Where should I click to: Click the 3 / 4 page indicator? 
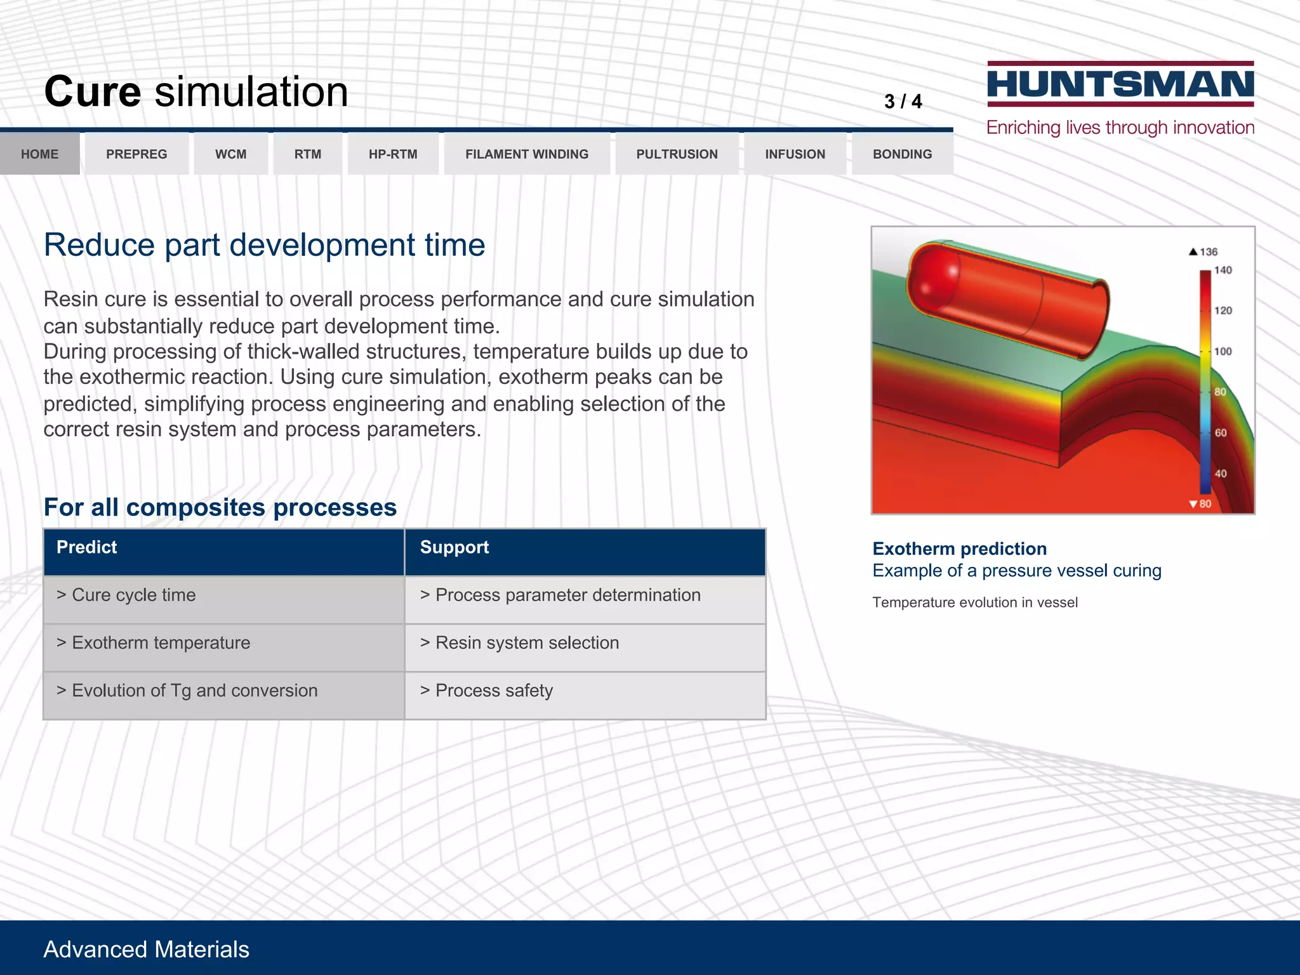(x=903, y=102)
